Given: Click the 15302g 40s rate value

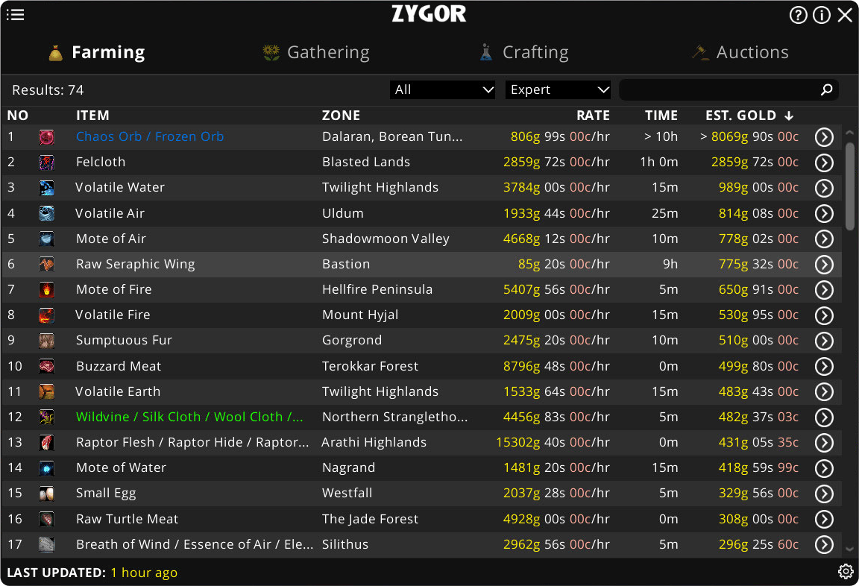Looking at the screenshot, I should pyautogui.click(x=553, y=442).
